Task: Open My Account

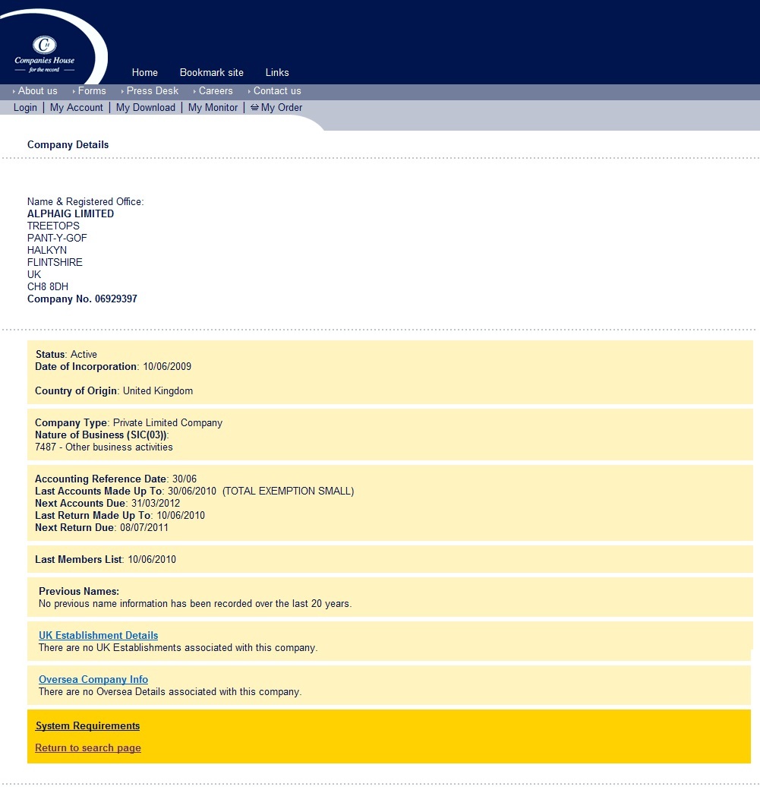Action: [76, 108]
